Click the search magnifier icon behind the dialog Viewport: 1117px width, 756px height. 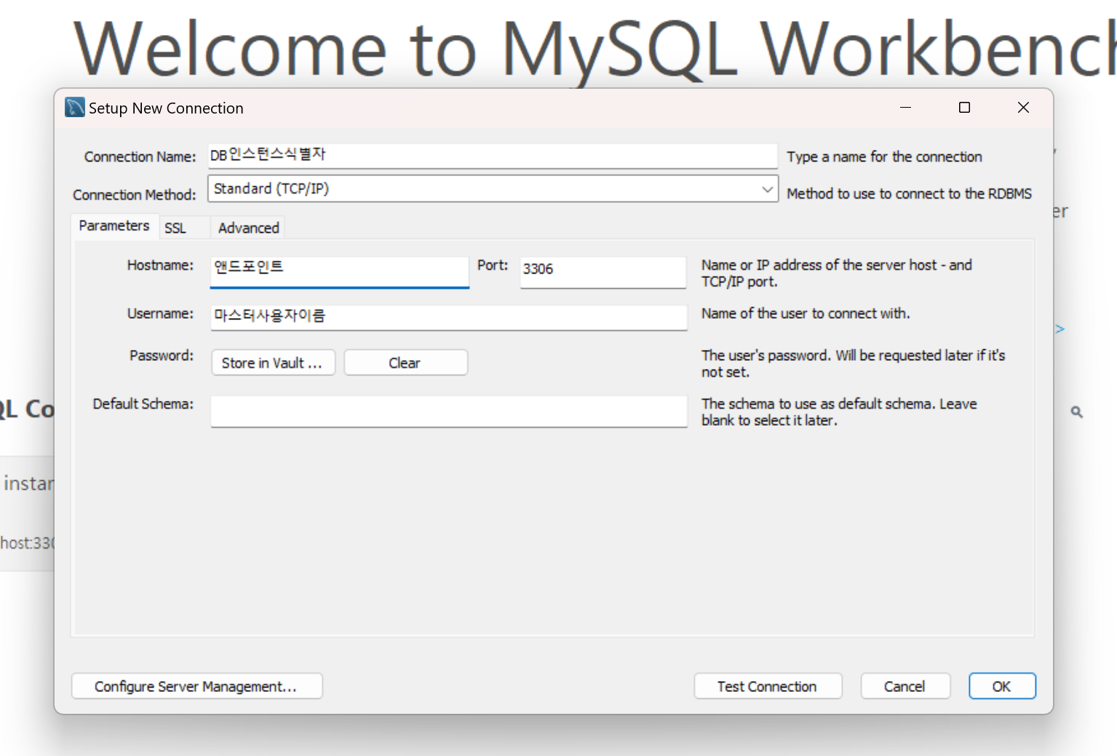[x=1077, y=412]
